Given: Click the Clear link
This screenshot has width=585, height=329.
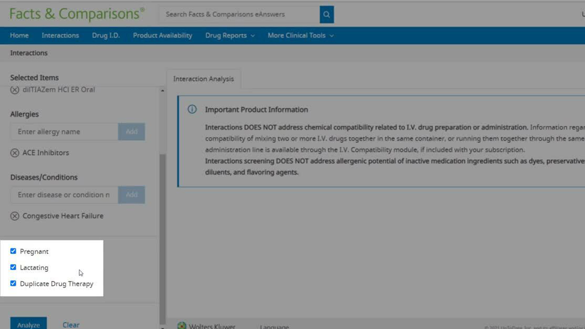Looking at the screenshot, I should [71, 324].
